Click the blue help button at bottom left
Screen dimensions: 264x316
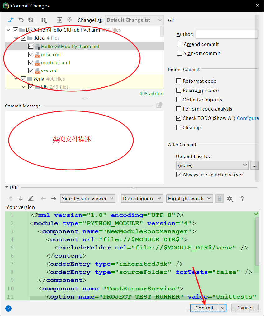pos(8,308)
